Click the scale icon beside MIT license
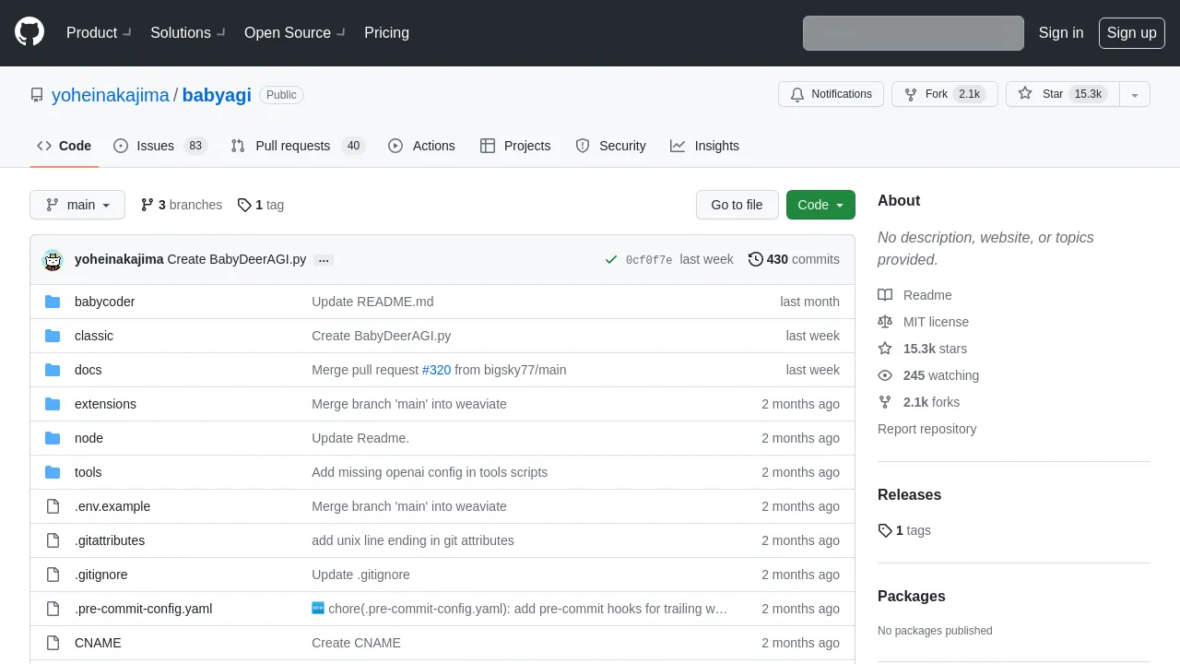The height and width of the screenshot is (664, 1180). 885,322
